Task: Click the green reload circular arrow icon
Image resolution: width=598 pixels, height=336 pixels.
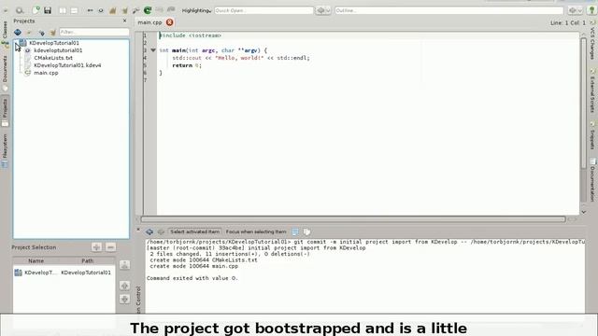Action: pyautogui.click(x=148, y=10)
